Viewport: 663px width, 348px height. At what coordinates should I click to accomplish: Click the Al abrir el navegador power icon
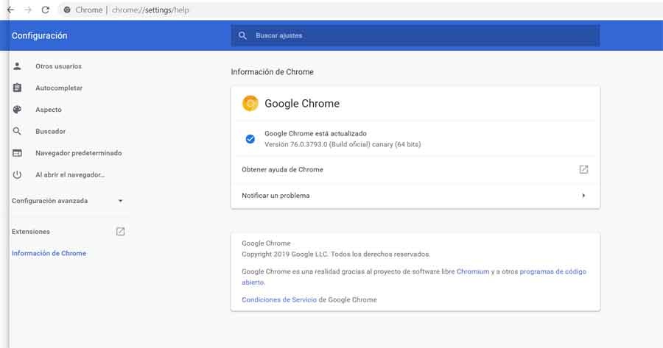tap(18, 175)
